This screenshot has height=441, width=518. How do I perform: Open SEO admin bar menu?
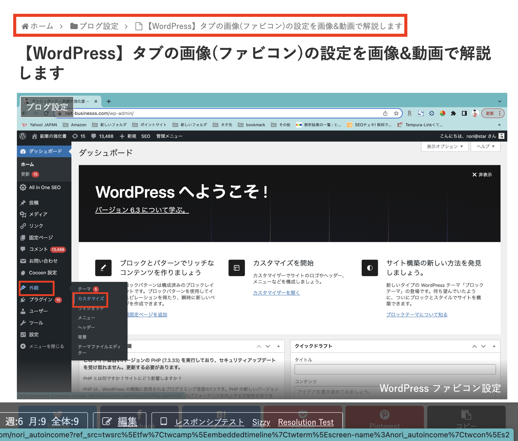pyautogui.click(x=146, y=136)
